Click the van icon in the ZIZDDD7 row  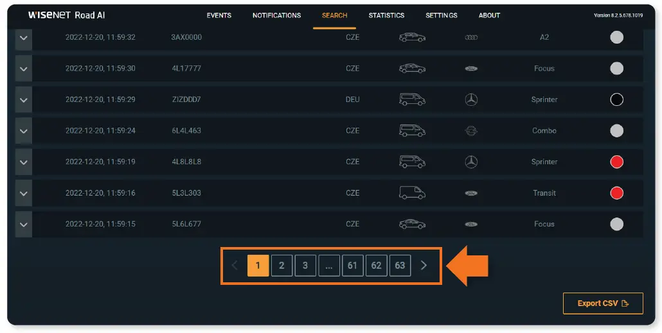click(x=412, y=99)
